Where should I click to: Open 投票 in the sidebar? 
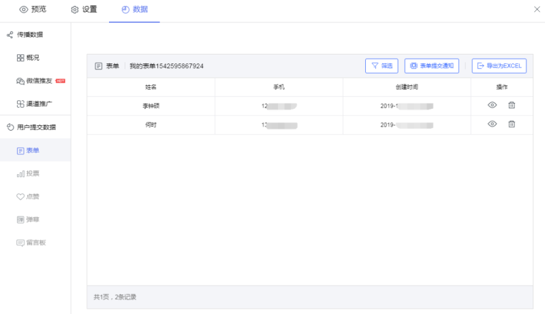click(x=31, y=174)
